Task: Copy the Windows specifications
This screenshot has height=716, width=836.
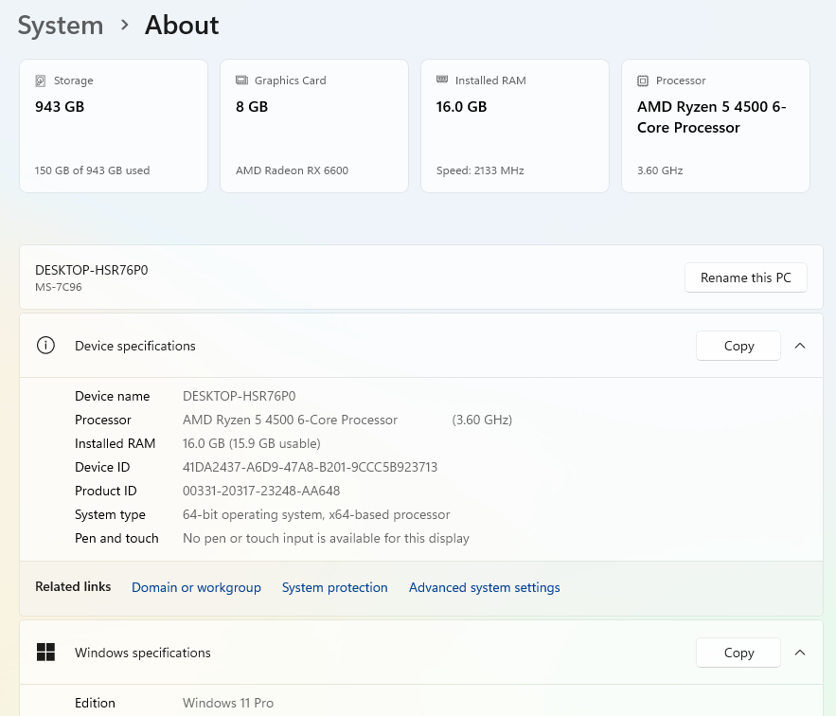Action: click(x=738, y=653)
